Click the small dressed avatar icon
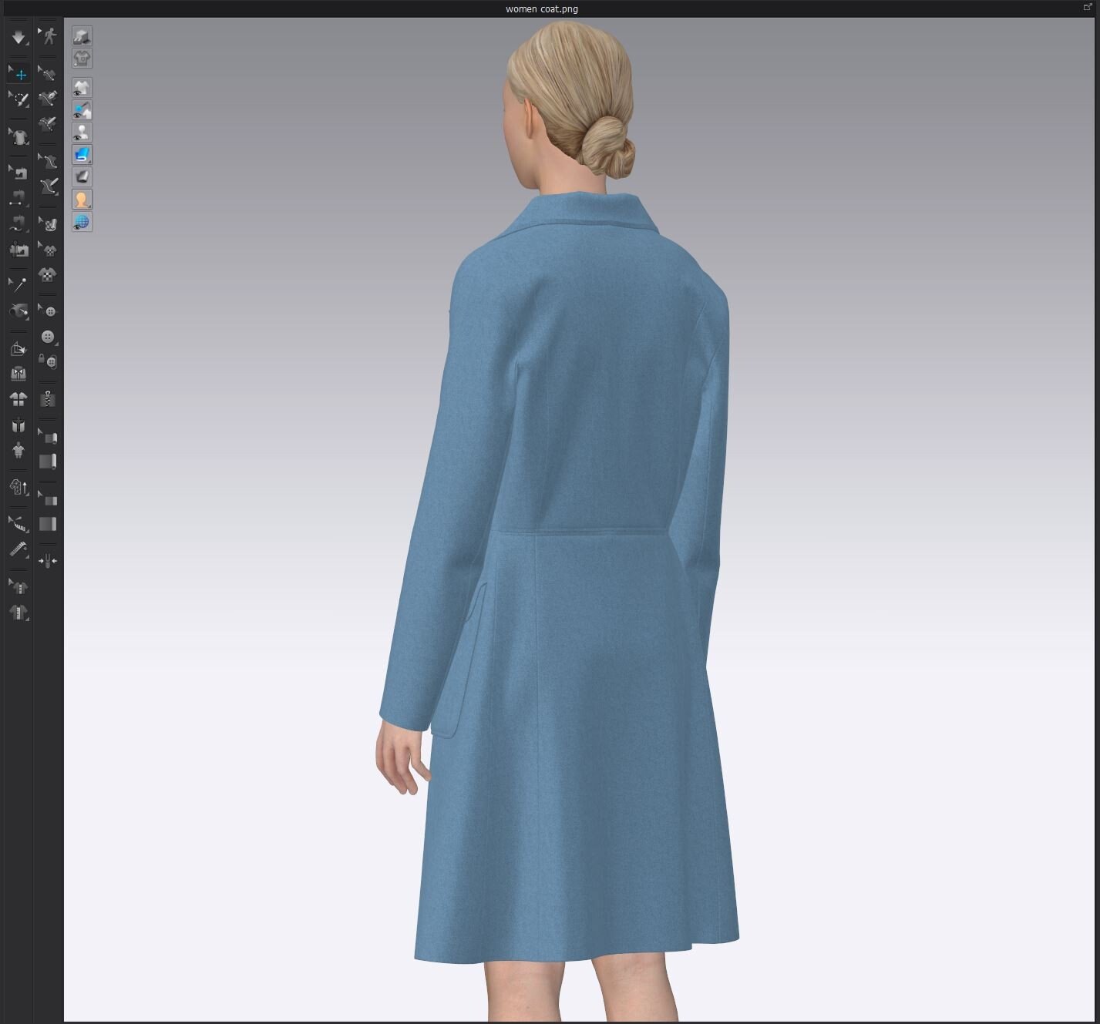This screenshot has height=1024, width=1100. tap(19, 450)
